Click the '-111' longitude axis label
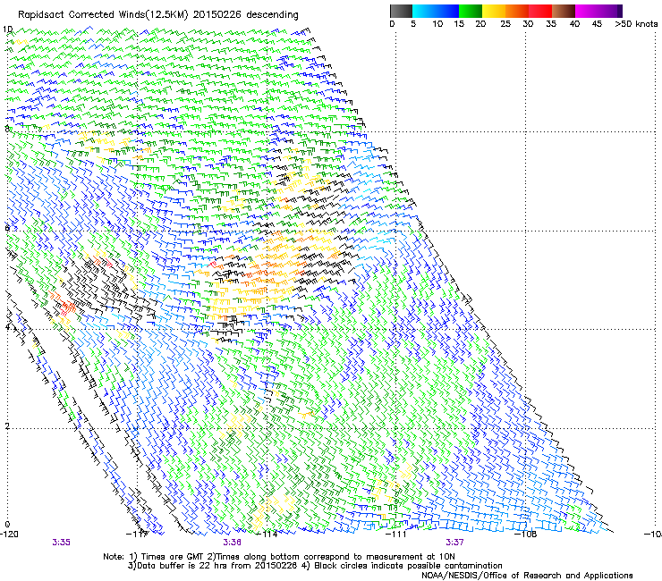This screenshot has width=662, height=581. pyautogui.click(x=395, y=535)
